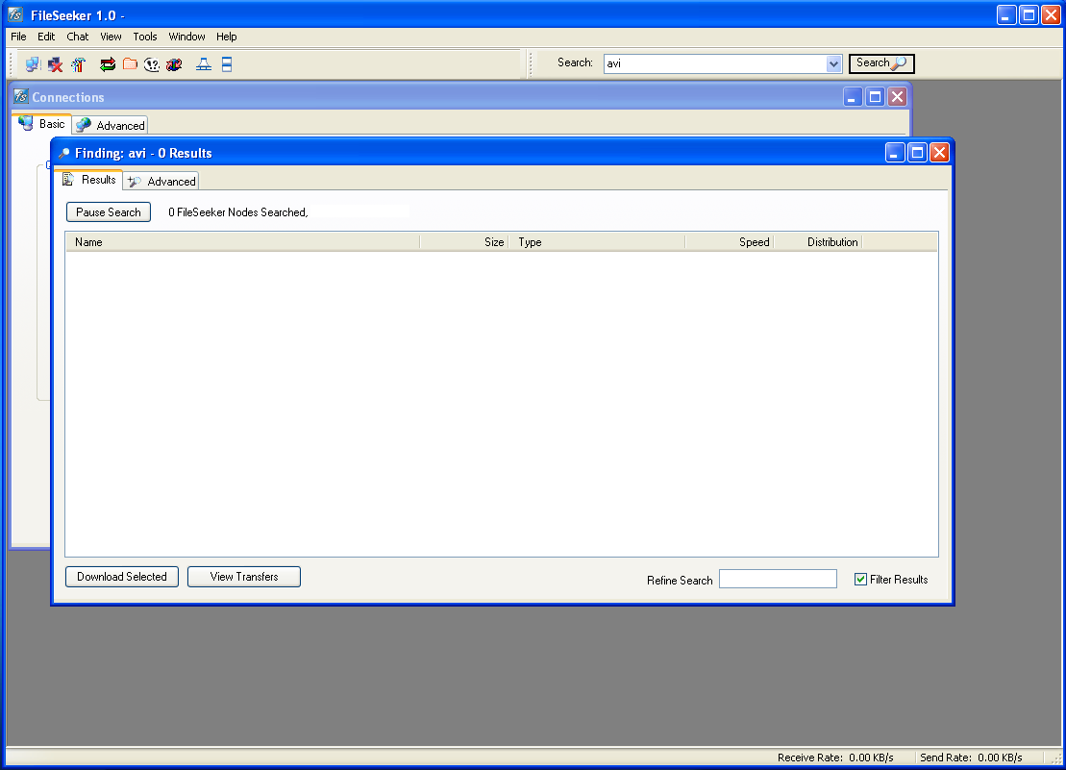Open the Tools menu

[145, 37]
